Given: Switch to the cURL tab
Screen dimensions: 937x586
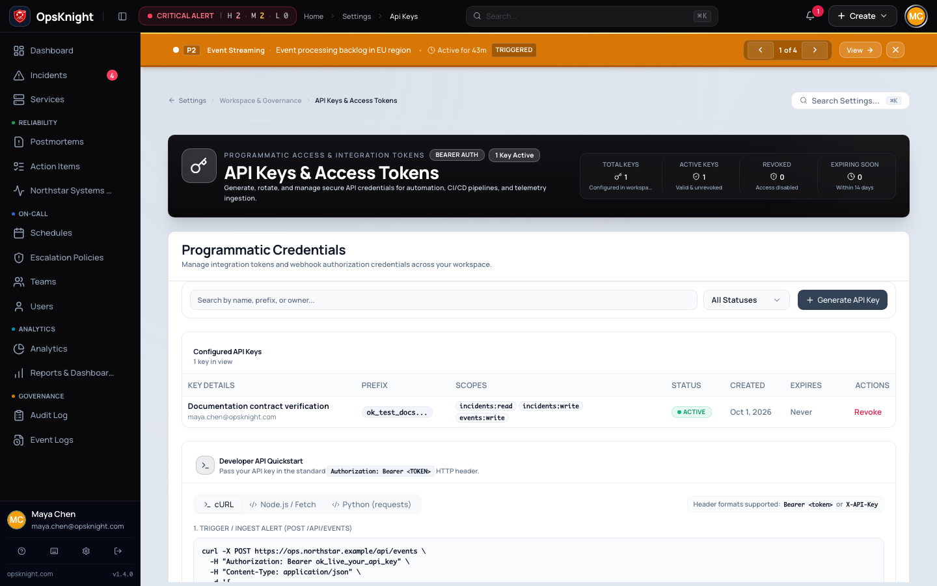Looking at the screenshot, I should [x=219, y=505].
